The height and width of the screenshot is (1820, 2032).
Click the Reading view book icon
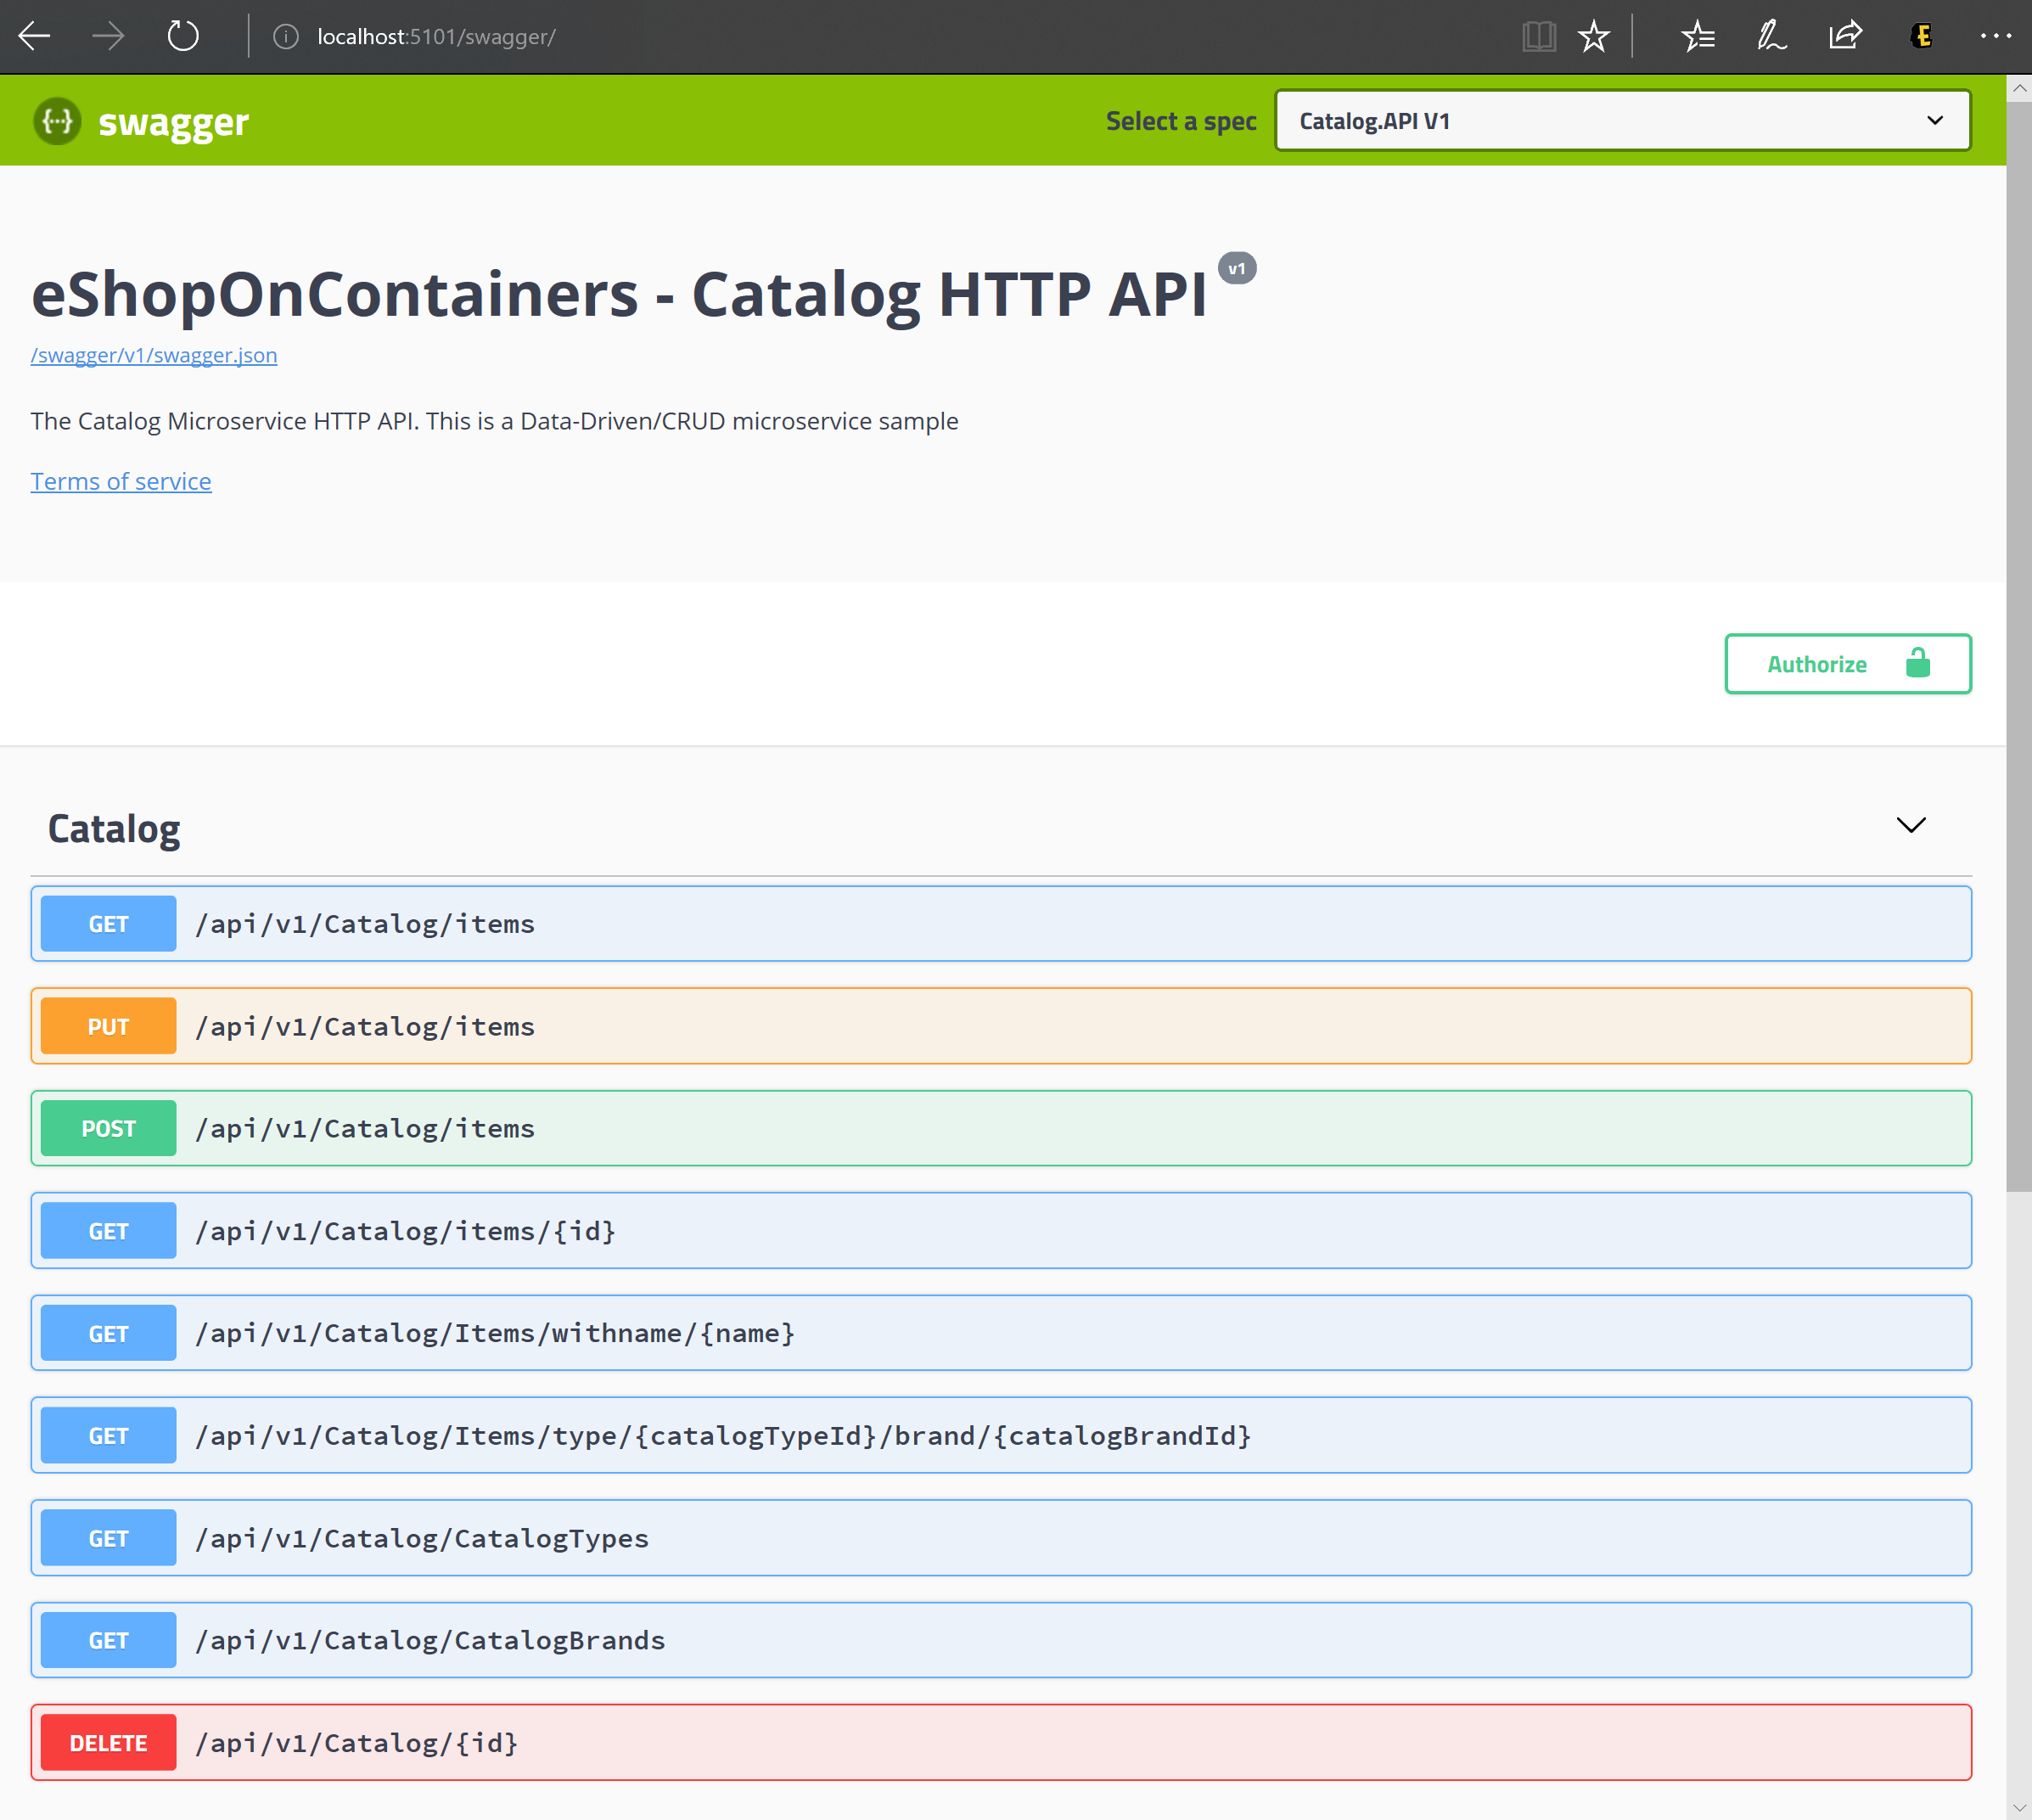point(1539,36)
